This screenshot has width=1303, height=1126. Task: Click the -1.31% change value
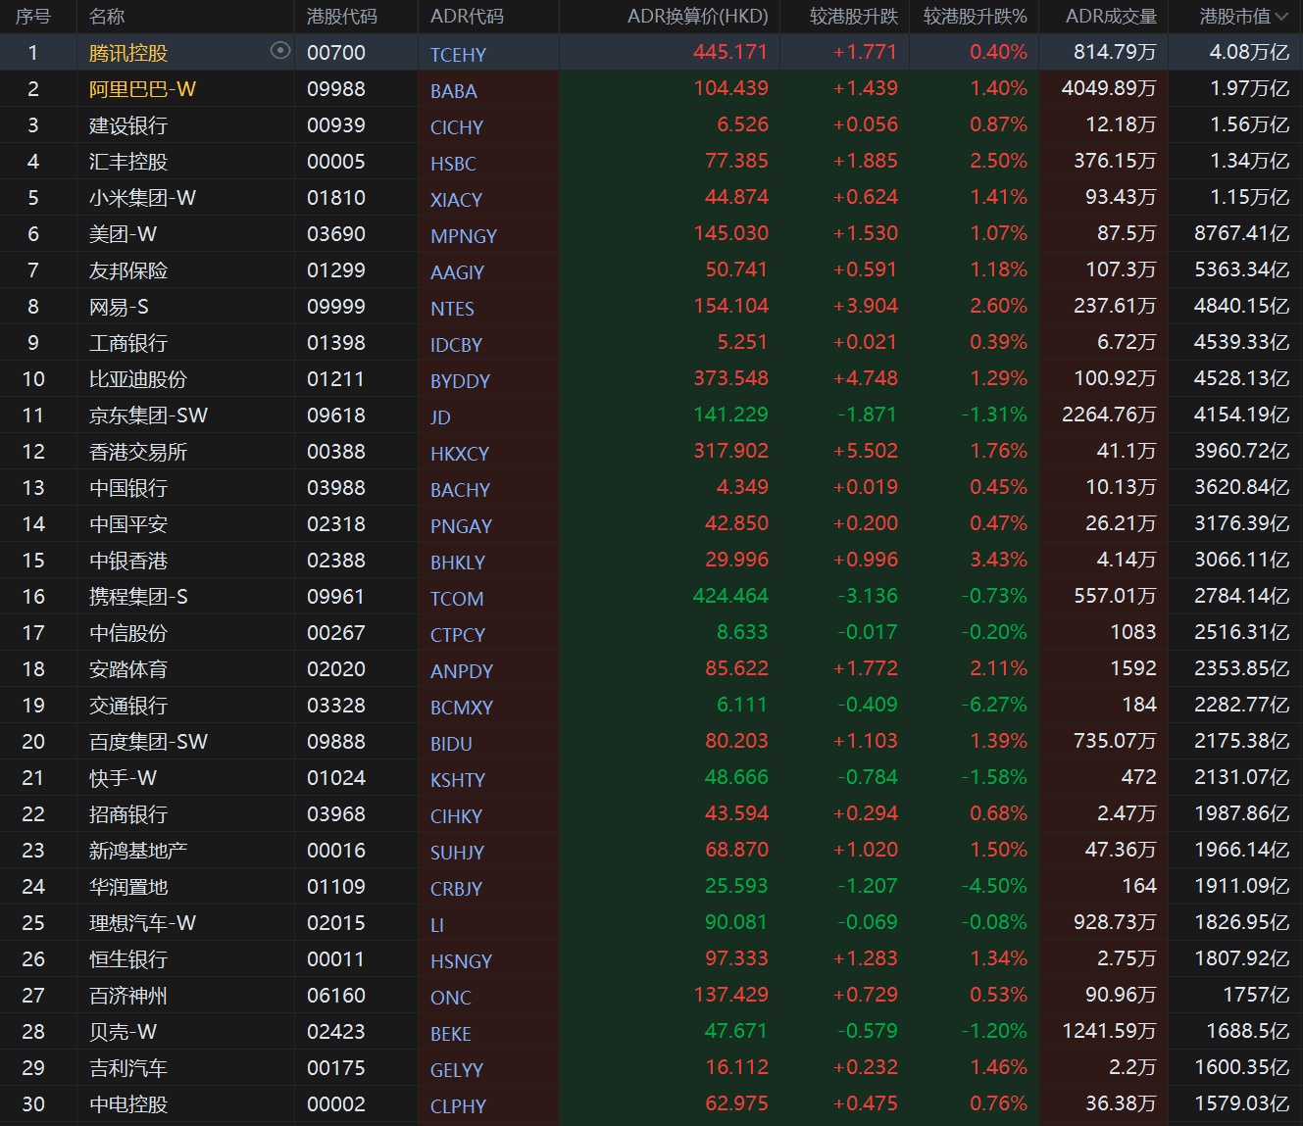coord(994,415)
